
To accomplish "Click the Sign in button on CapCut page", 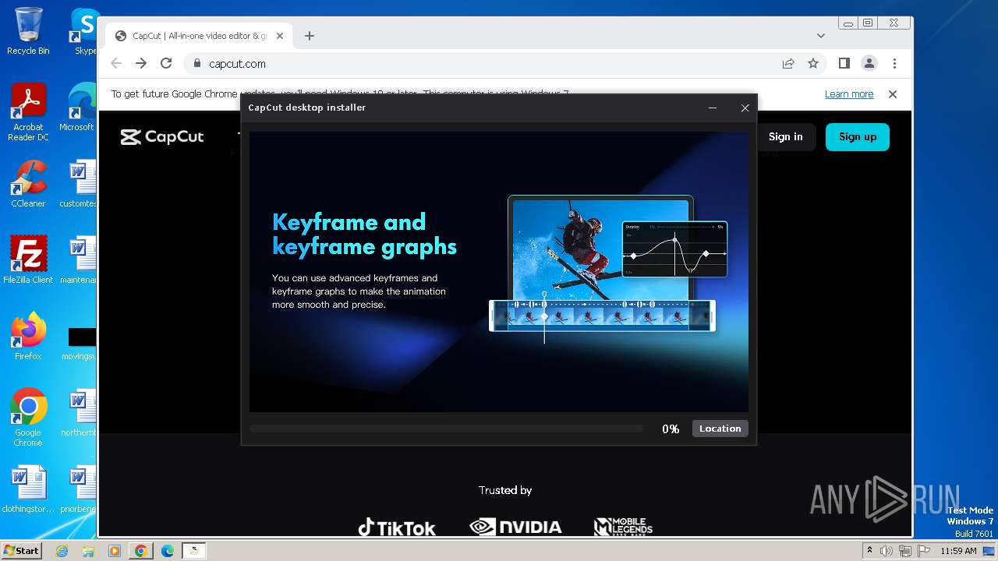I will coord(785,137).
